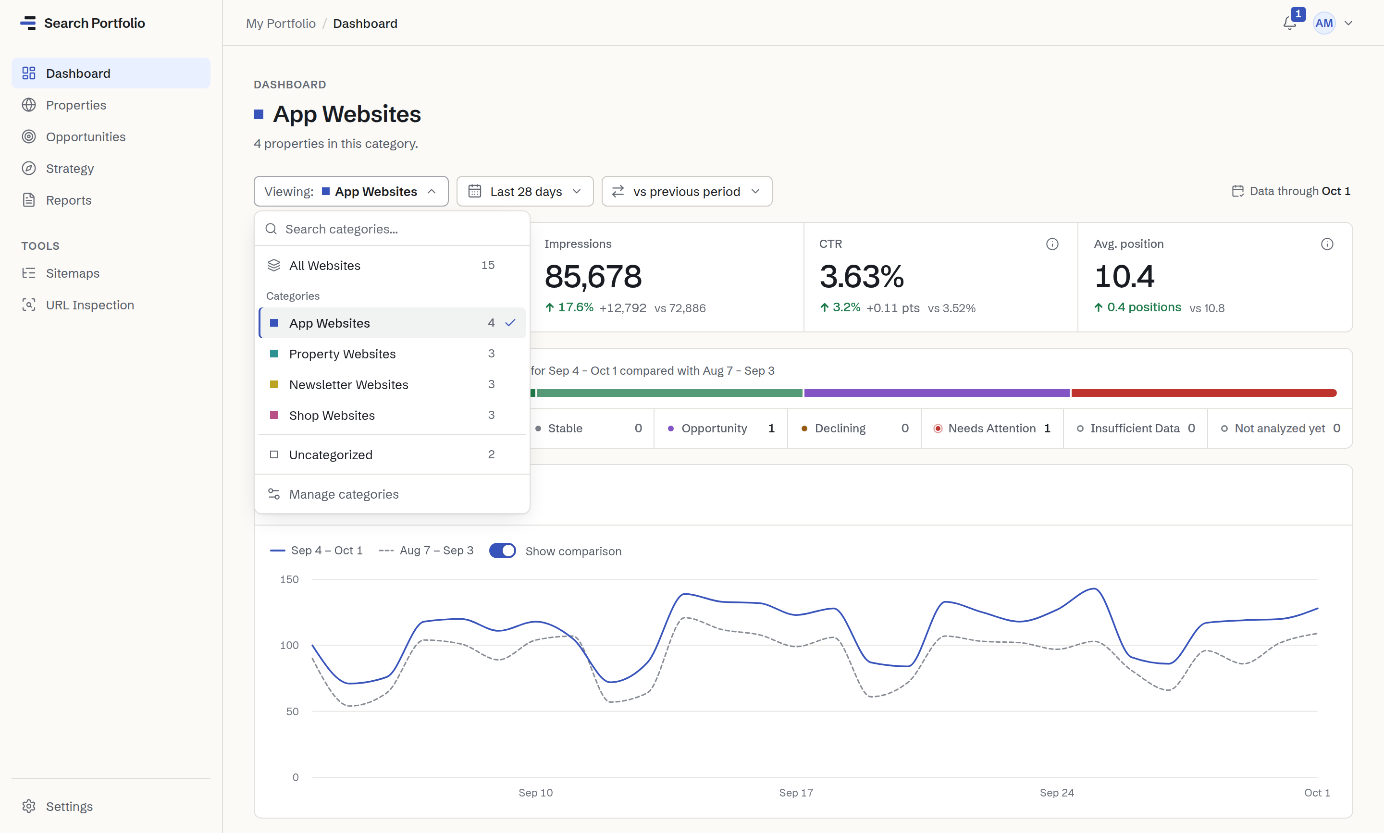The height and width of the screenshot is (833, 1384).
Task: Click the compare arrows icon
Action: [618, 191]
